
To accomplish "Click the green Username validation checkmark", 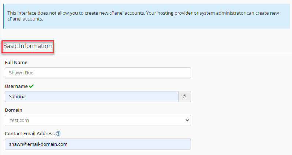I will point(31,86).
